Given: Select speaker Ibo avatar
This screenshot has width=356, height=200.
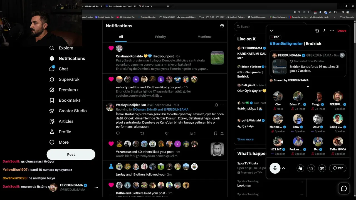Looking at the screenshot, I should [x=318, y=141].
